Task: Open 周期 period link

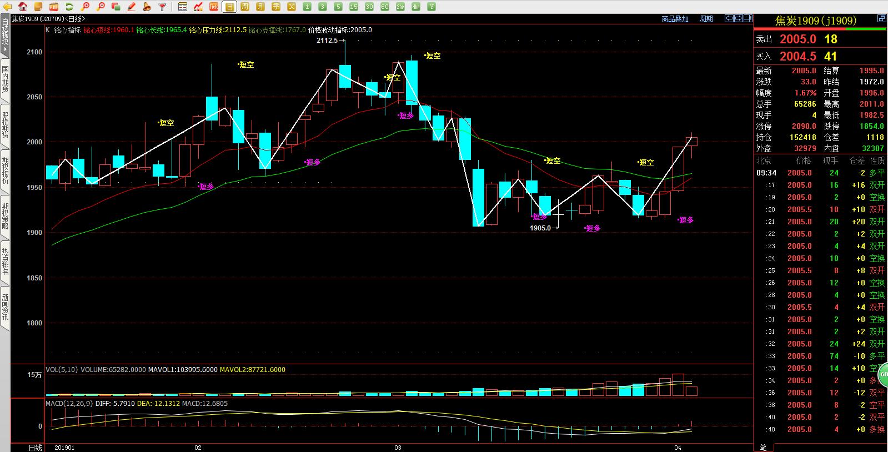Action: [706, 19]
